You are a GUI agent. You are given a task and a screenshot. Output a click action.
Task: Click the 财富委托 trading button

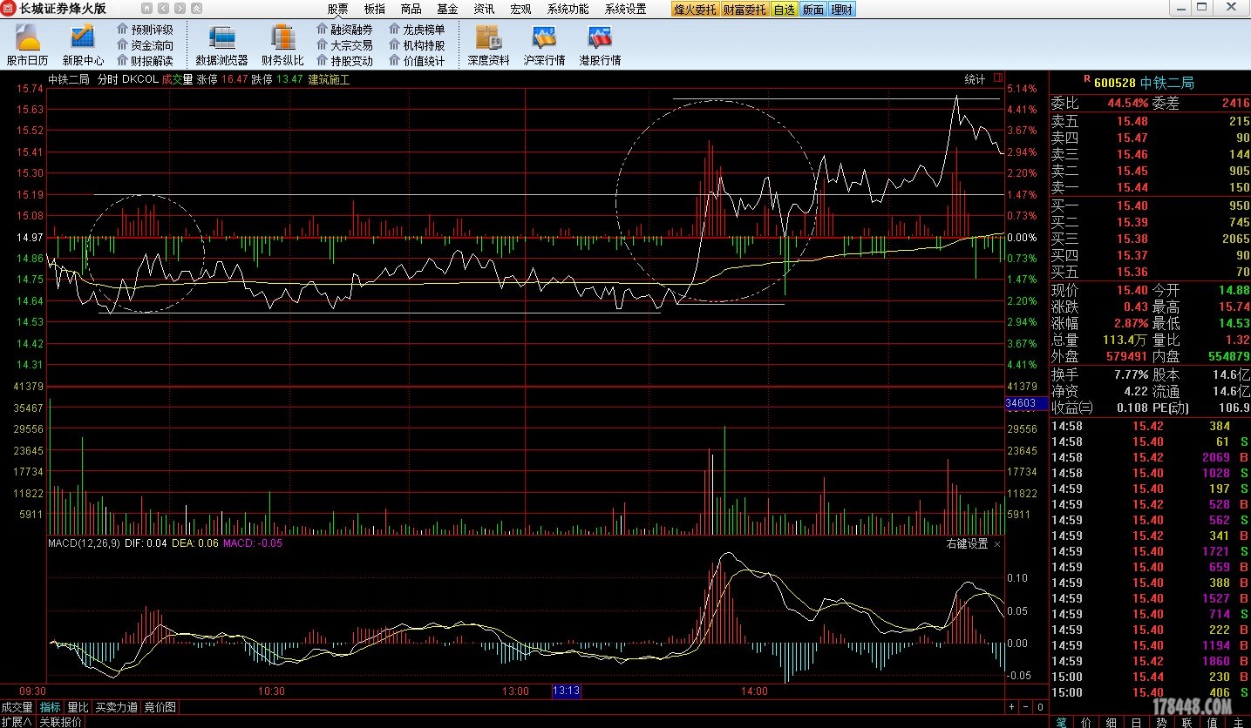tap(744, 10)
